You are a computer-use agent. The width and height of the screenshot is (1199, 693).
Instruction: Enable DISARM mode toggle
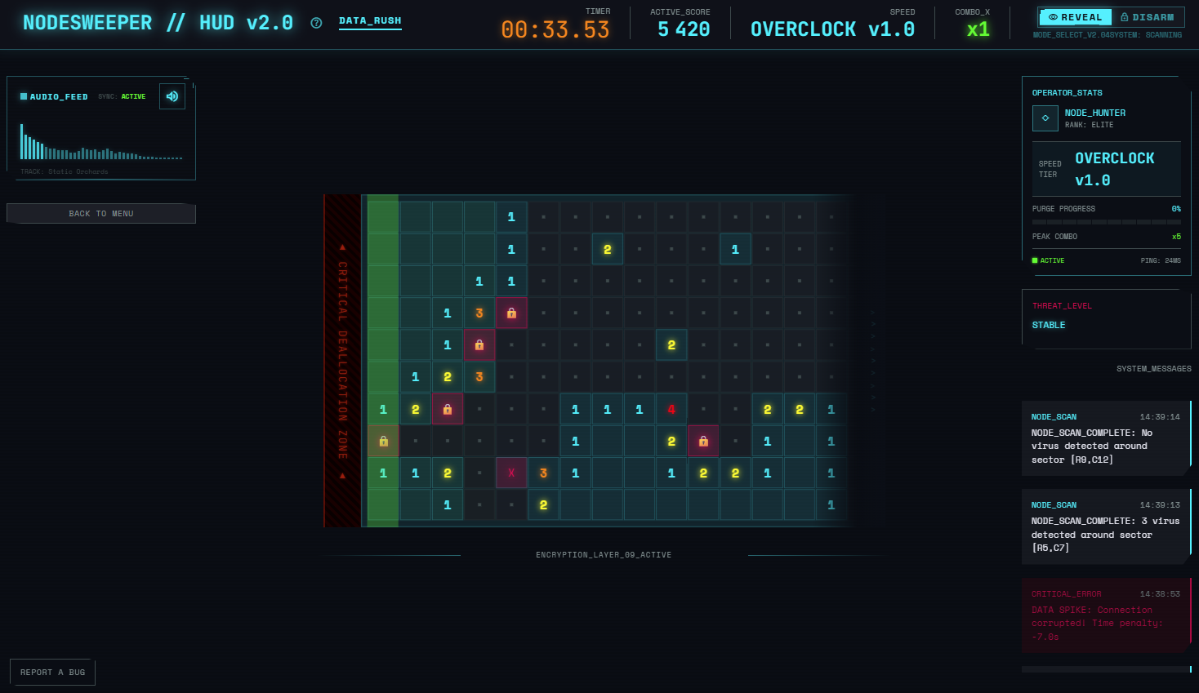(x=1148, y=17)
